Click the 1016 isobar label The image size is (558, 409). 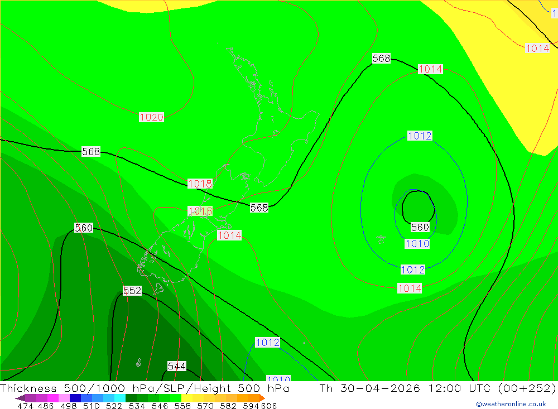(200, 211)
